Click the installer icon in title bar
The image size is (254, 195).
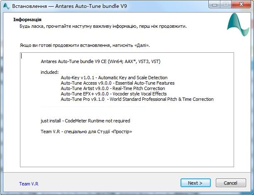(x=6, y=5)
